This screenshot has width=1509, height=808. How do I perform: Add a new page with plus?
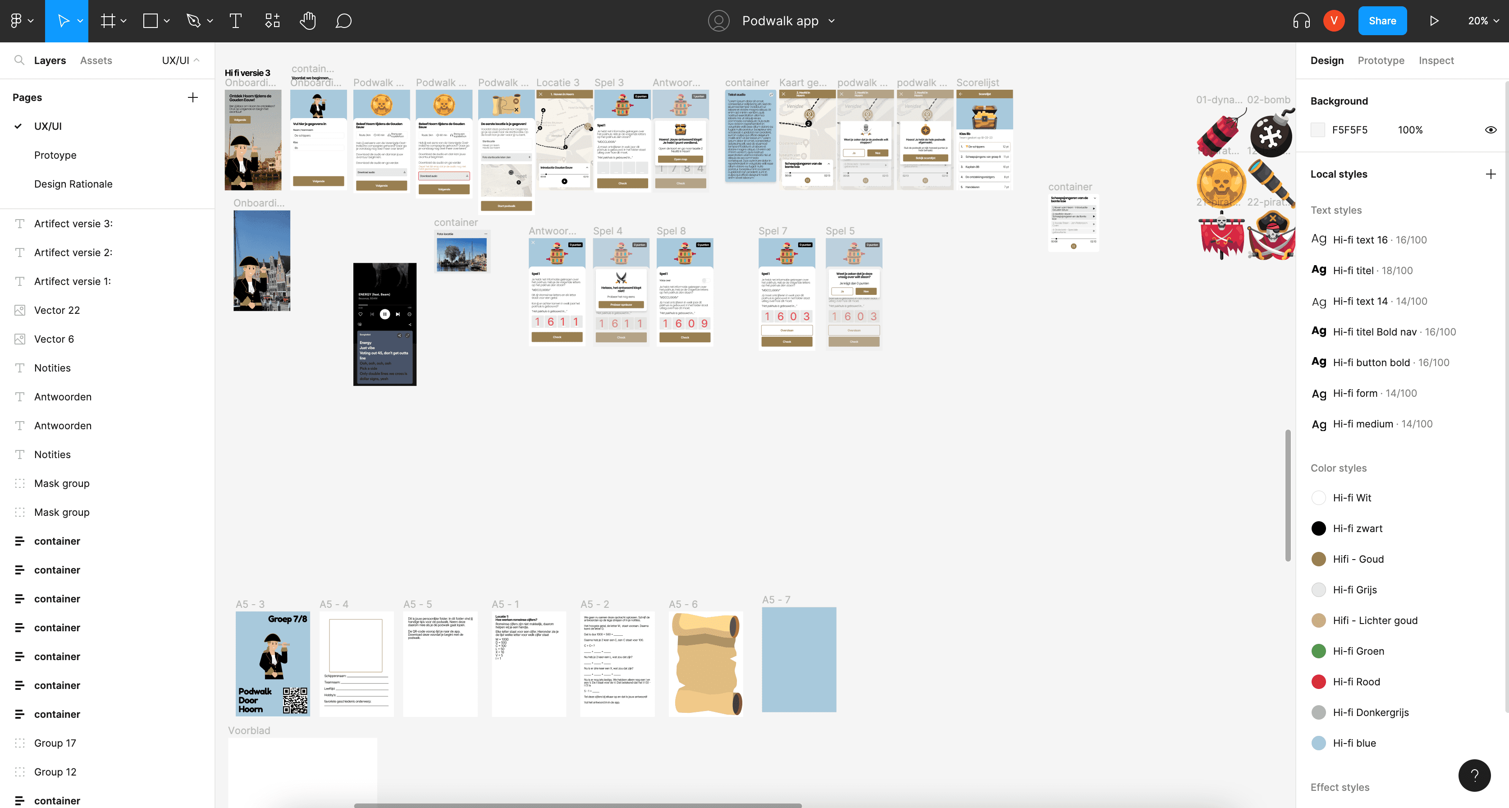point(193,97)
